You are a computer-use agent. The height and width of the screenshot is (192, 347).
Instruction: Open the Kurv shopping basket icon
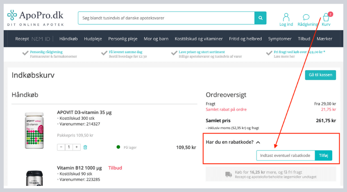pyautogui.click(x=326, y=18)
